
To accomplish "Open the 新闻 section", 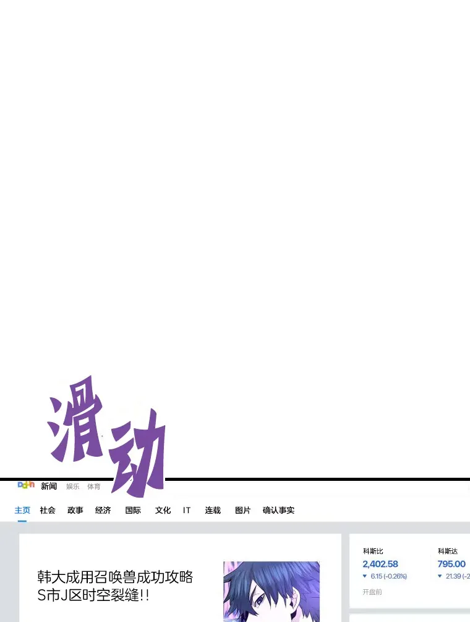I will click(x=49, y=486).
